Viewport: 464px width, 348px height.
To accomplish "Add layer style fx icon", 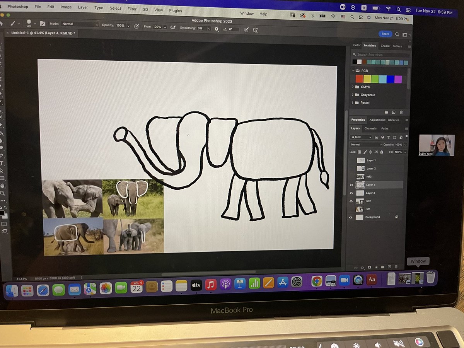I will (x=363, y=267).
